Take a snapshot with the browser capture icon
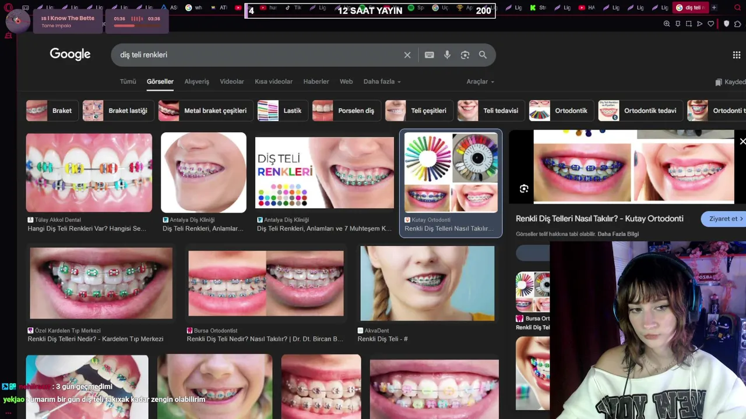This screenshot has height=419, width=746. [x=689, y=24]
